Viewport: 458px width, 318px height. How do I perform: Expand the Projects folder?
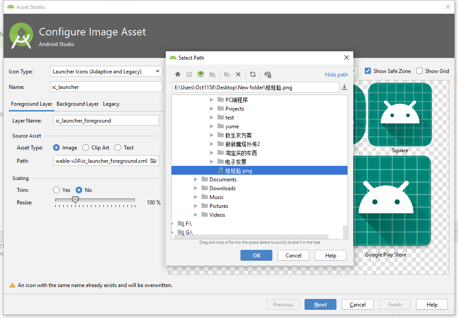[x=211, y=108]
